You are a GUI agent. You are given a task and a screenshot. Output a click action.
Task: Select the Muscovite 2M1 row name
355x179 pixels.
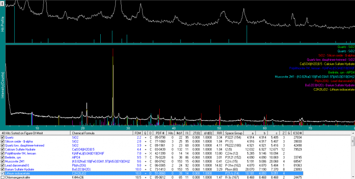coord(15,161)
